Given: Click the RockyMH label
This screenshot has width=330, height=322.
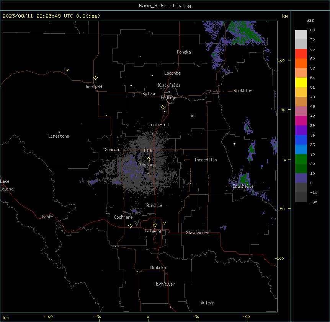Looking at the screenshot, I should click(94, 87).
